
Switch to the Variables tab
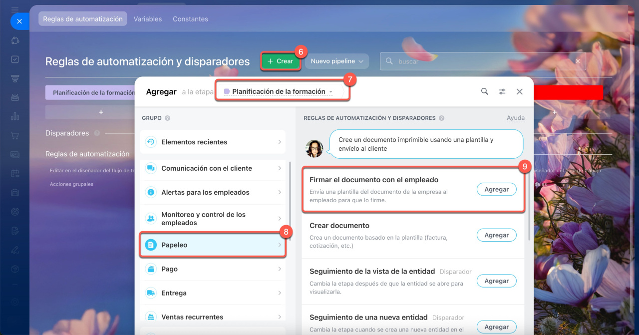pos(148,19)
